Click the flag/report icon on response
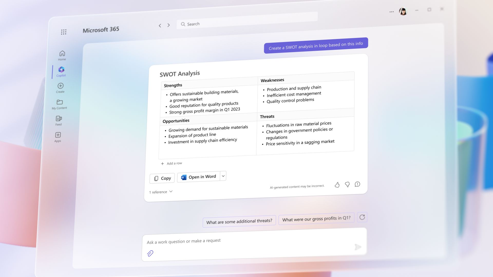The width and height of the screenshot is (493, 277). coord(357,184)
